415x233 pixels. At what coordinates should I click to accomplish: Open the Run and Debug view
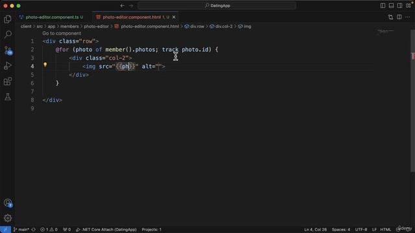pos(8,66)
